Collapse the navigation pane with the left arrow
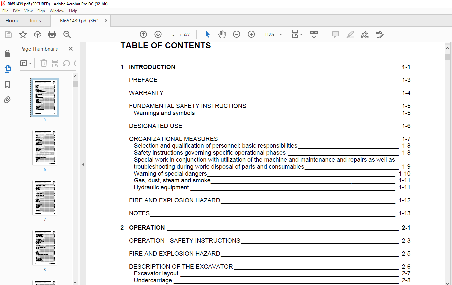The image size is (452, 285). point(83,164)
